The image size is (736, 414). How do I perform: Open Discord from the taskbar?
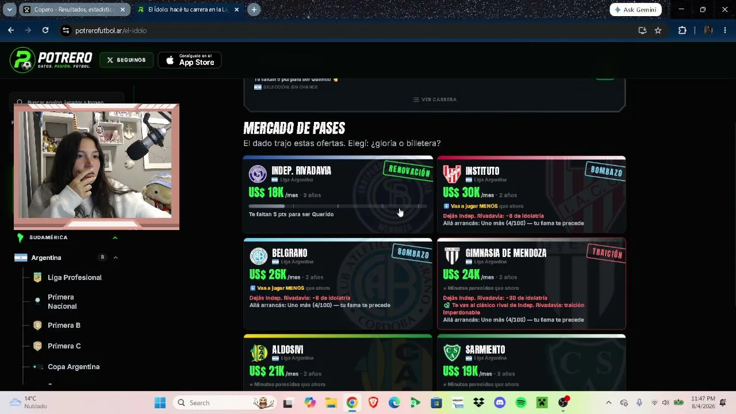tap(500, 402)
